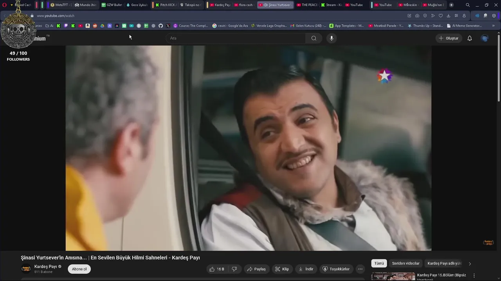Open the Kardeş Payı channel name link
Screen dimensions: 501x281
[x=45, y=267]
